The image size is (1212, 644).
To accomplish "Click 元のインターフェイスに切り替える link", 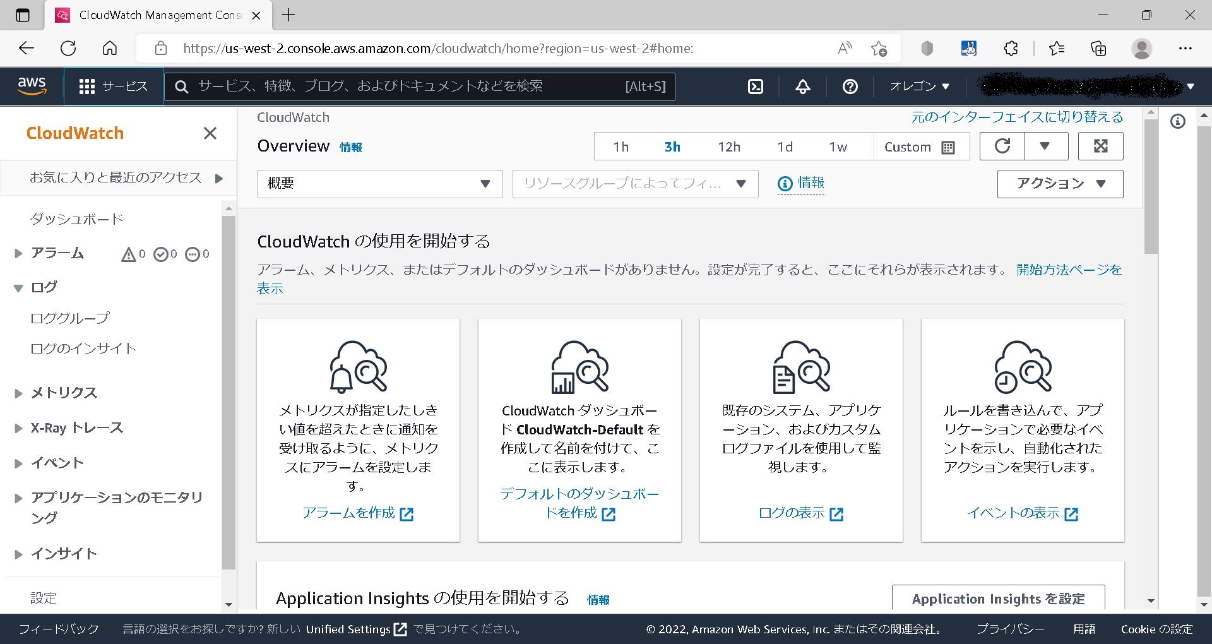I will point(1017,117).
